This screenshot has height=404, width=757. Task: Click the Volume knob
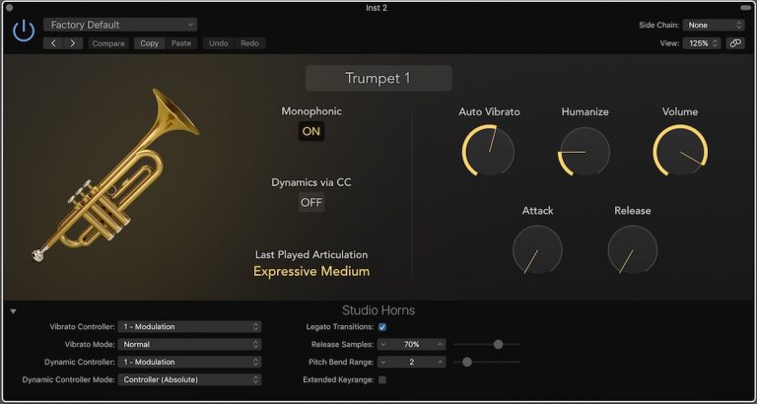[680, 151]
